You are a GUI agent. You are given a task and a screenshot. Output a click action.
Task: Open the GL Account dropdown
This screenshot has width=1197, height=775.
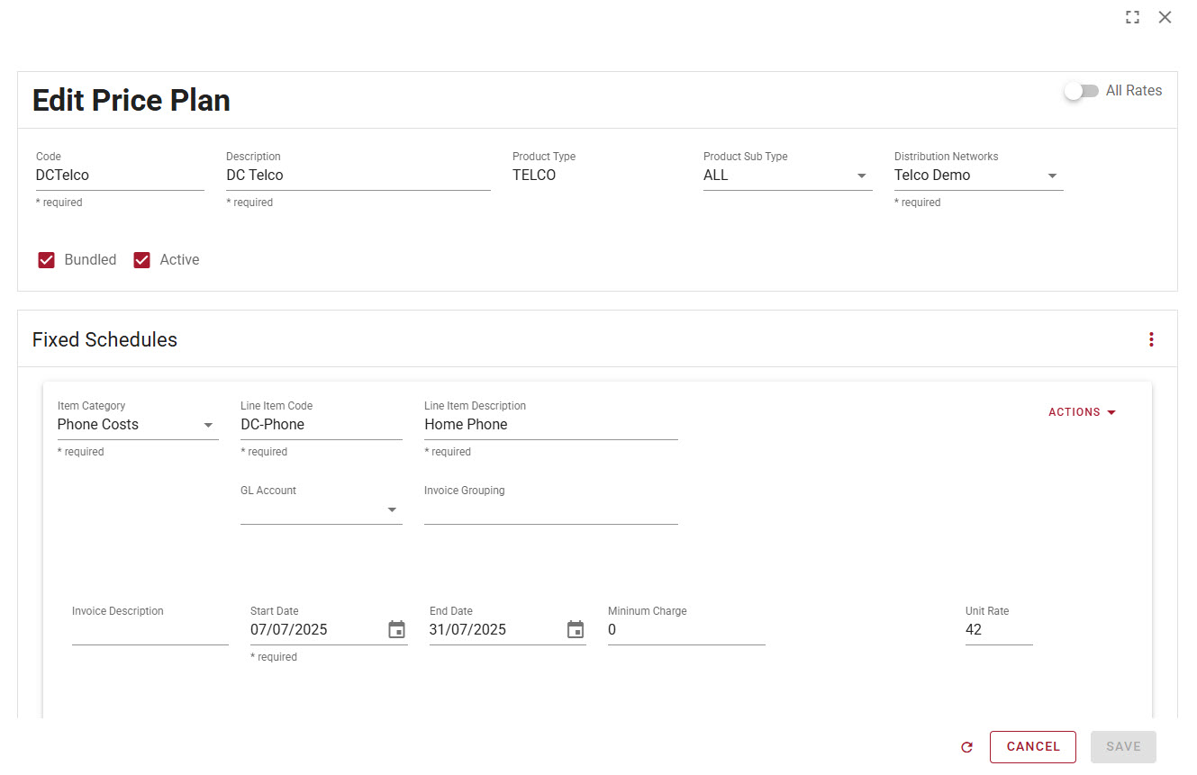coord(321,509)
